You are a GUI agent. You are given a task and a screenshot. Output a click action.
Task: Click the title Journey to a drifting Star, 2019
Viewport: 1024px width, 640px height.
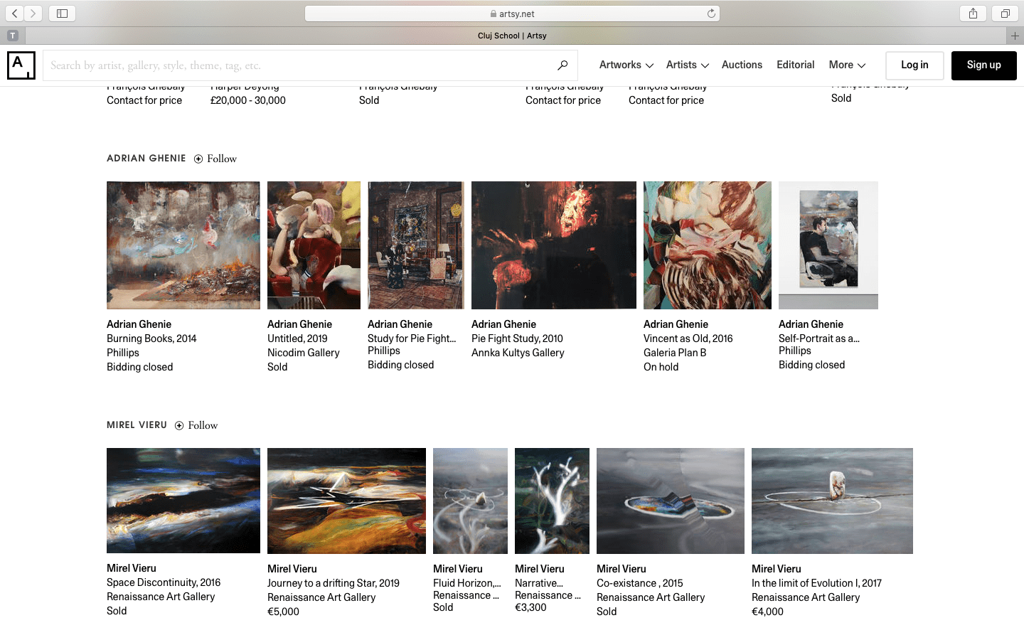click(x=334, y=583)
